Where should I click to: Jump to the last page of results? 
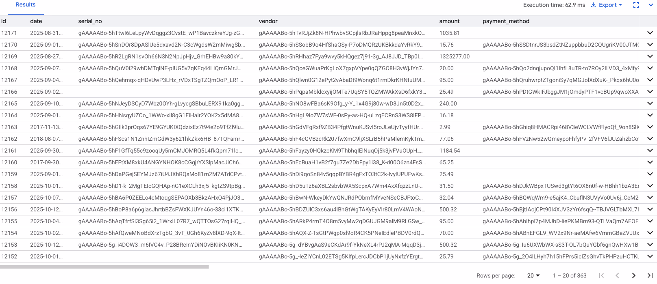650,275
